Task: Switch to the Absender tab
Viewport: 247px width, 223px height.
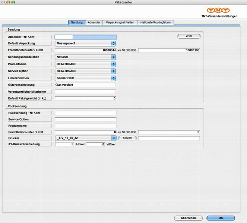Action: (94, 23)
